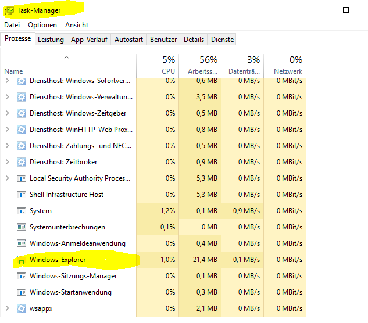368x323 pixels.
Task: Click the Windows-Anmeldeanwendung icon
Action: coord(22,243)
